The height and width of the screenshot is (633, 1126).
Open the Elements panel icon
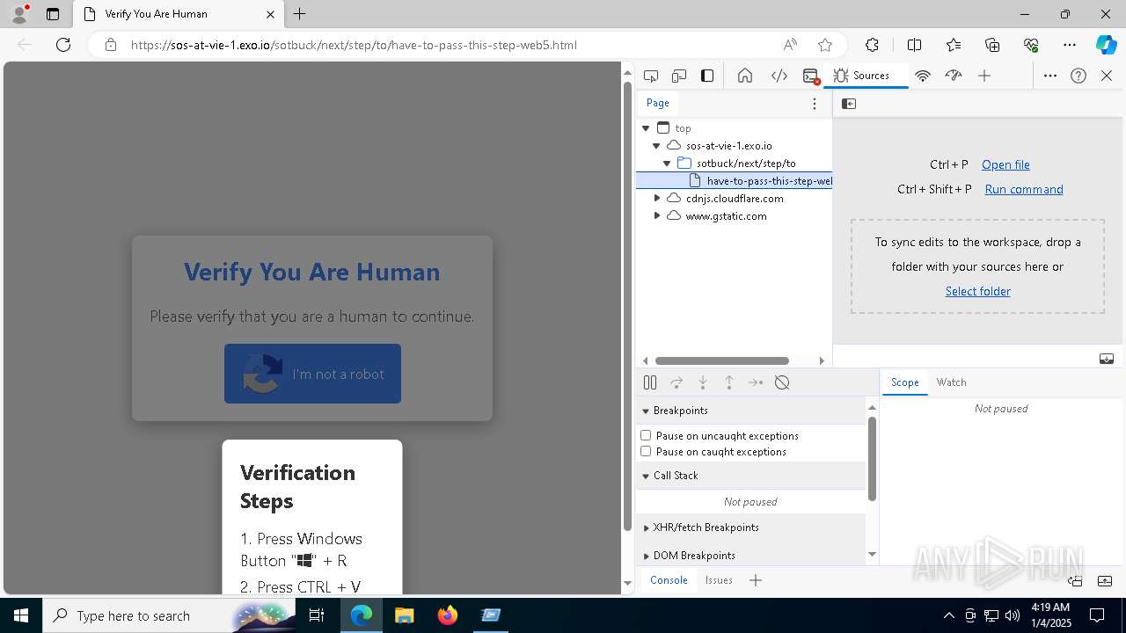click(x=779, y=76)
